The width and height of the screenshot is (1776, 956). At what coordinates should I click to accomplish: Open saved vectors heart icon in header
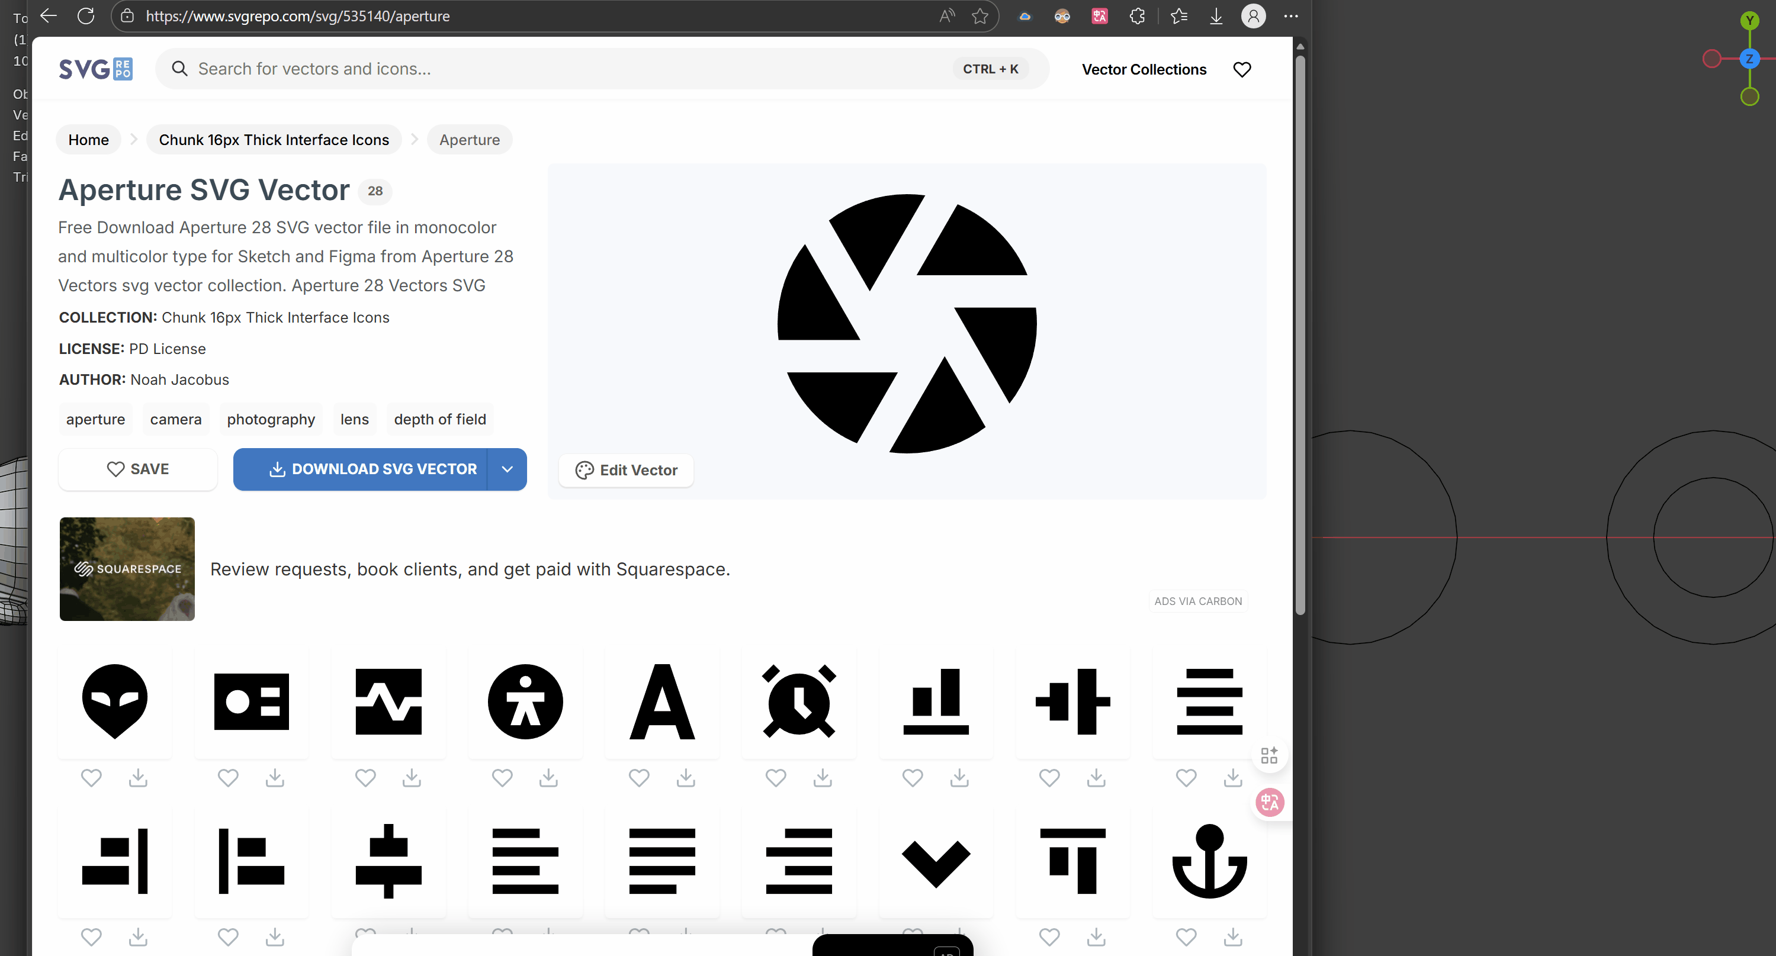[x=1242, y=70]
